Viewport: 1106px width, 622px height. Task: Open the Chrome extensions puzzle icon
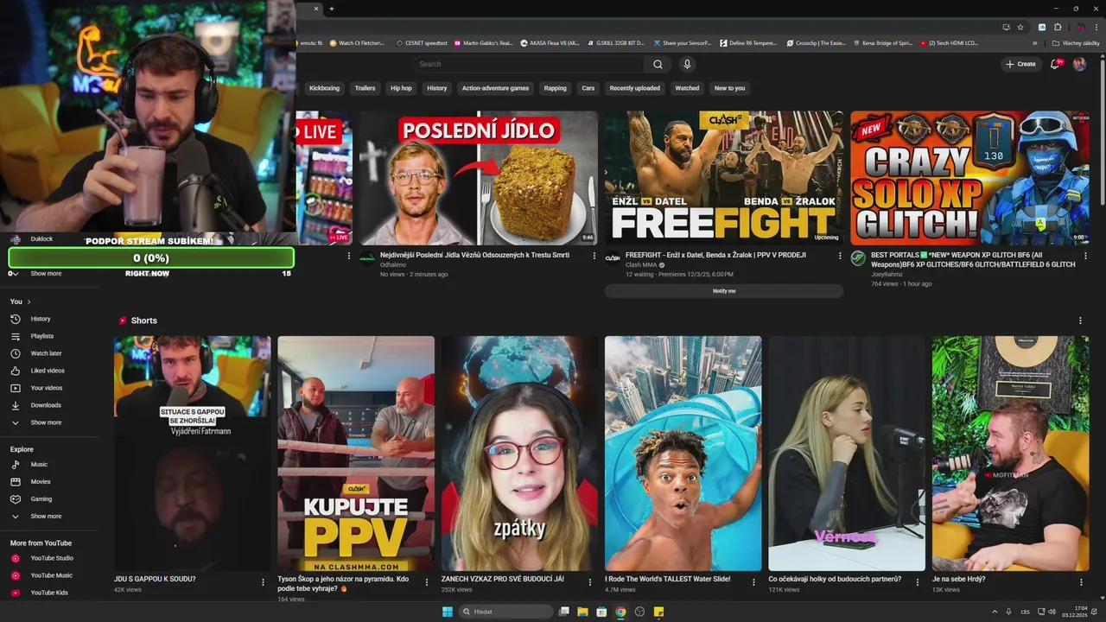pos(1058,27)
